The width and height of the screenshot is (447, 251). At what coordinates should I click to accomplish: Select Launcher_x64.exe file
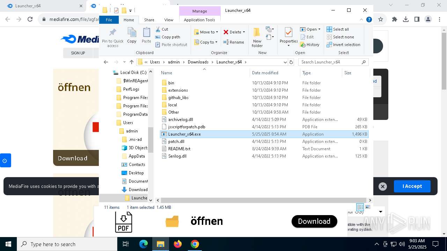(x=264, y=134)
